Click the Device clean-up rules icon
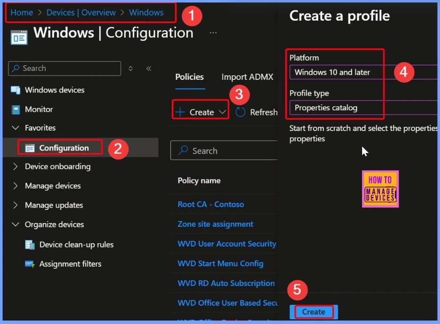This screenshot has height=324, width=440. 30,245
